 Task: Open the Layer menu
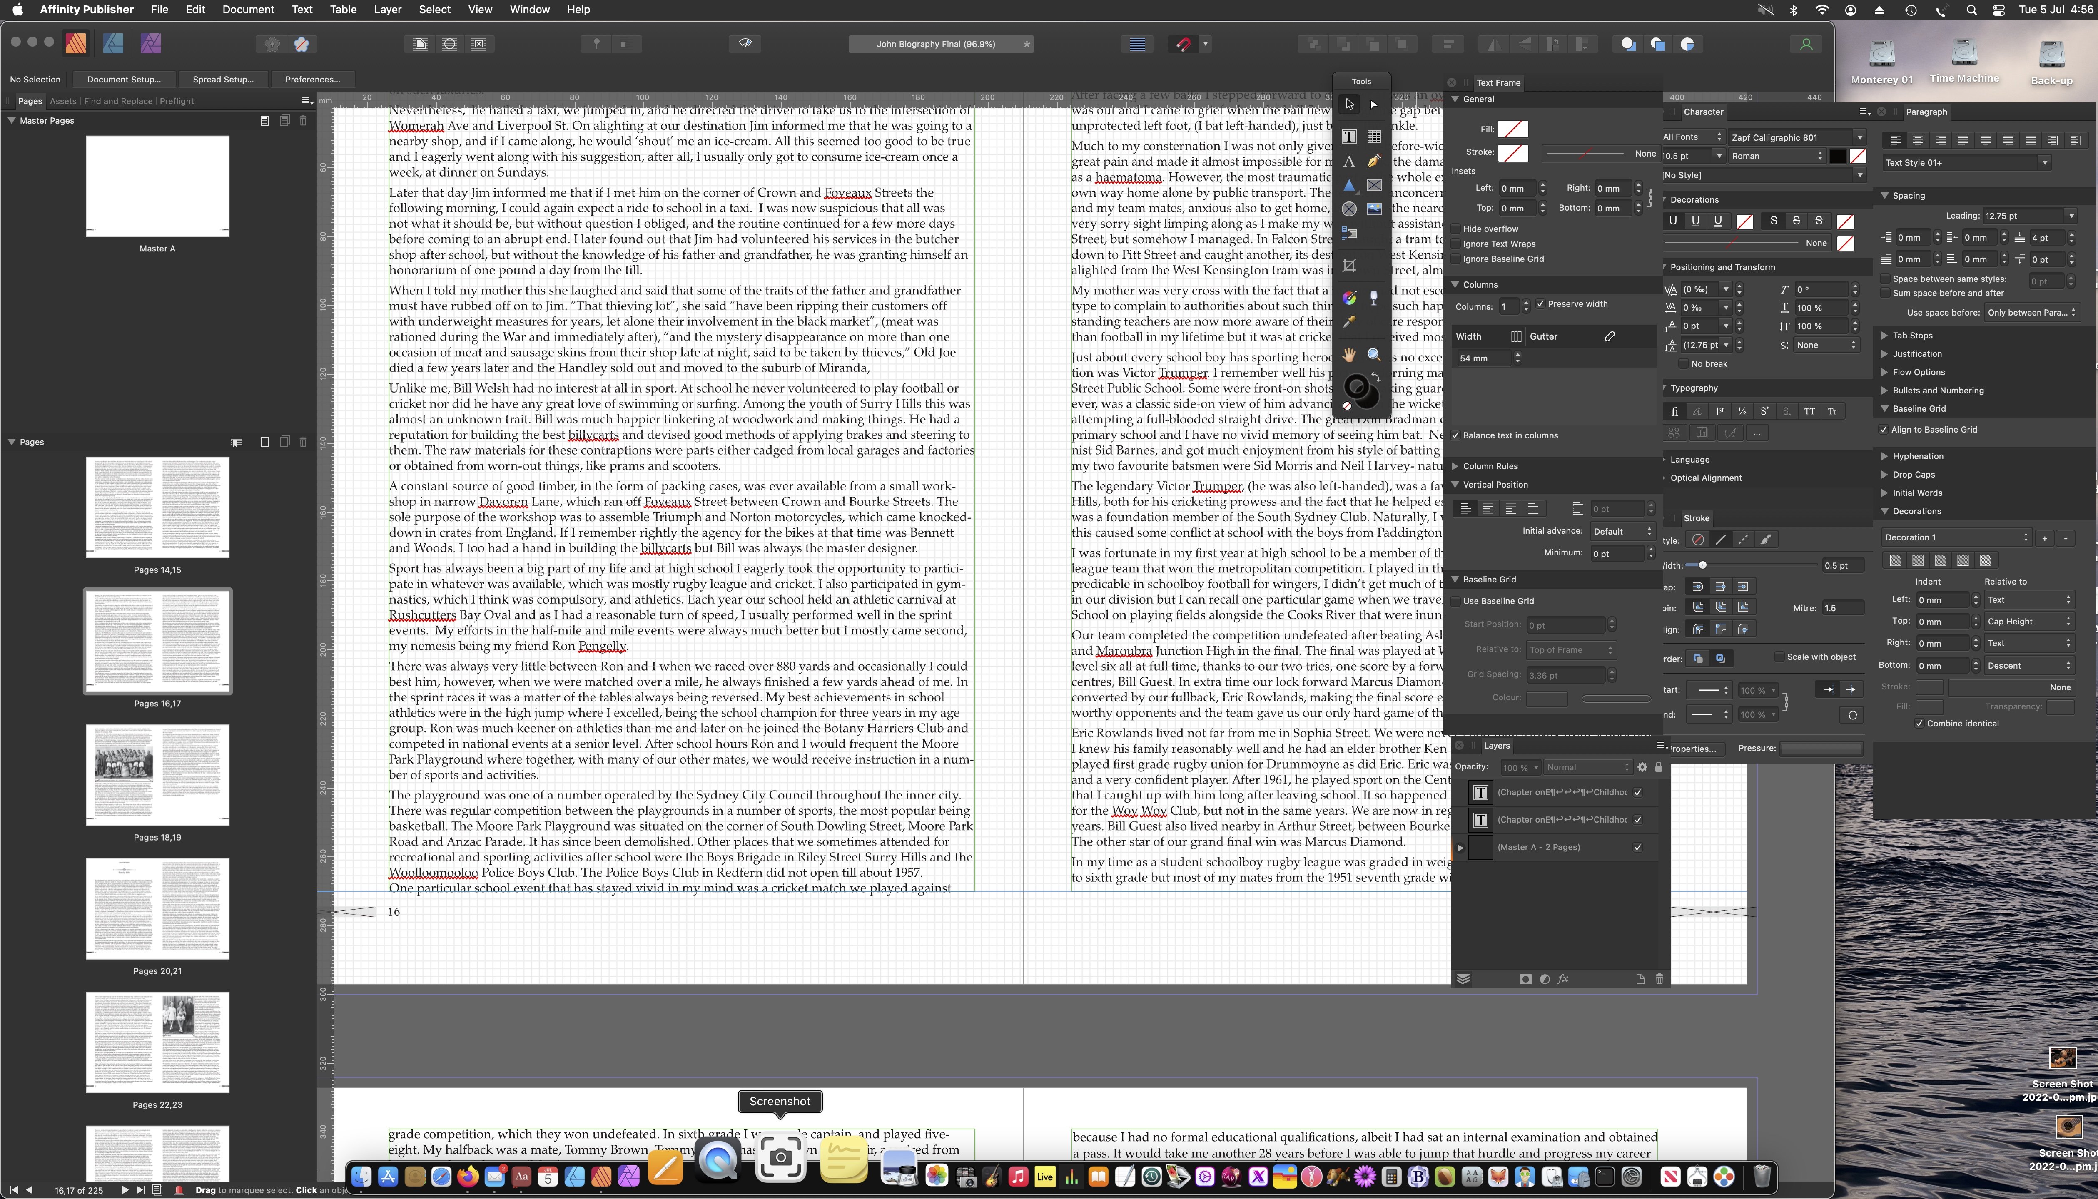click(387, 10)
